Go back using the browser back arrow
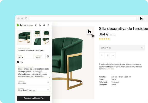148x103 pixels. [18, 19]
